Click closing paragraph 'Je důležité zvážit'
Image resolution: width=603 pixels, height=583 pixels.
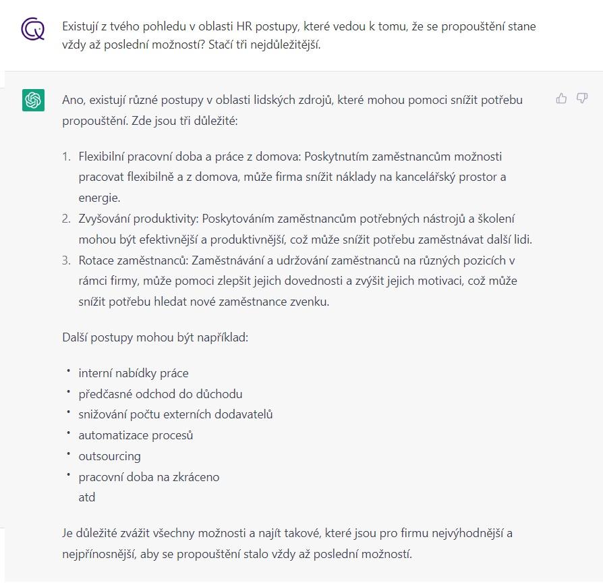[287, 543]
